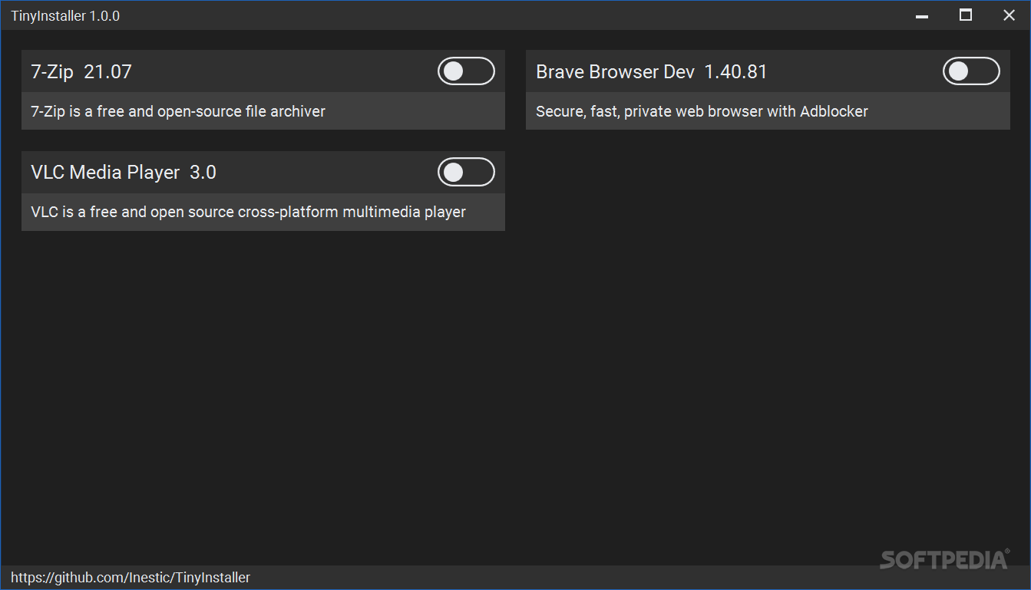Click the TinyInstaller 1.0.0 window title

coord(65,15)
